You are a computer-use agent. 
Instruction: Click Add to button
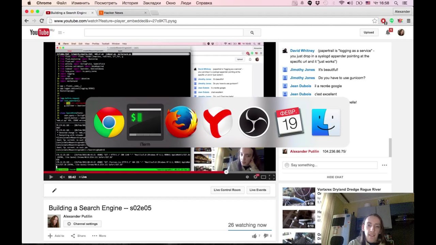pyautogui.click(x=56, y=236)
